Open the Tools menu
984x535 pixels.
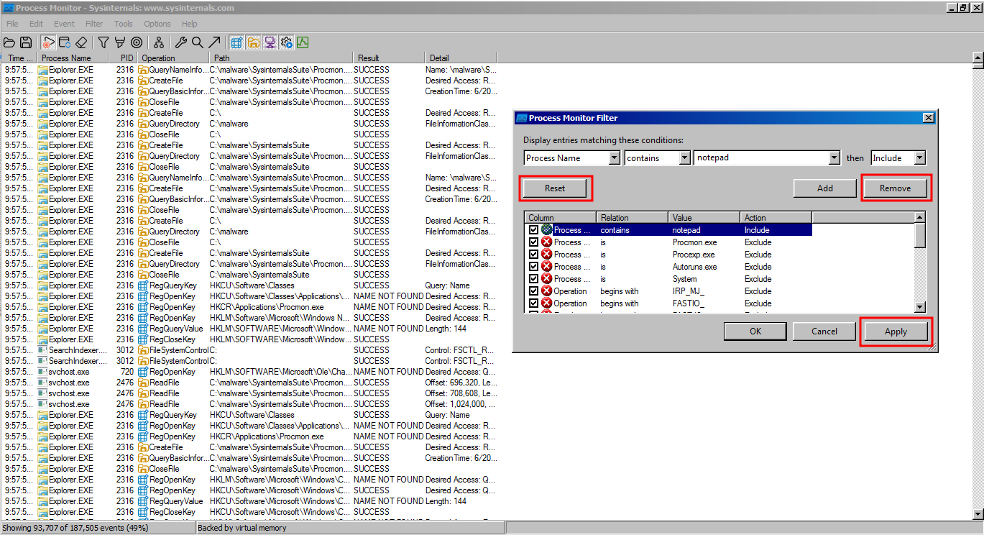click(124, 24)
